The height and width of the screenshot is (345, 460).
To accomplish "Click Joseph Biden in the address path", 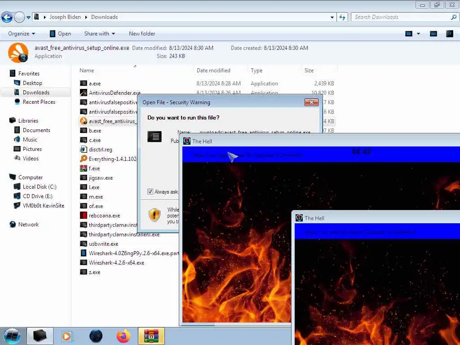I will click(x=65, y=17).
